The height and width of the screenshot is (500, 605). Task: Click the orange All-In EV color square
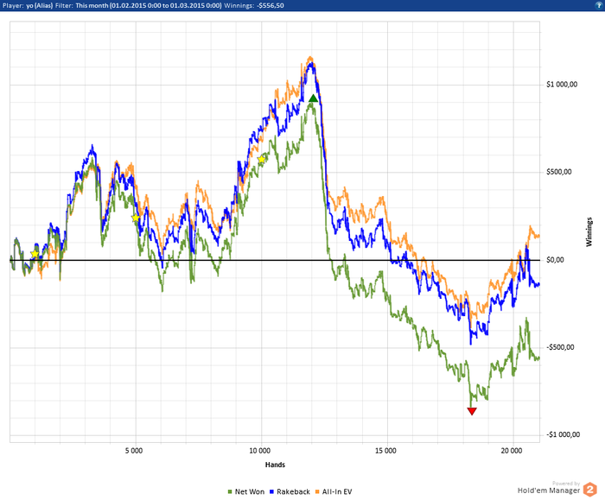coord(317,492)
